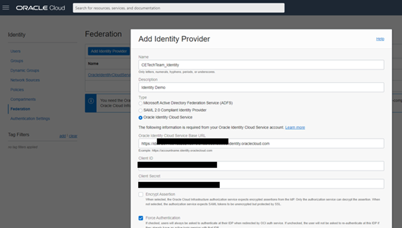Click the Learn more link
Screen dimensions: 402x228
point(295,127)
